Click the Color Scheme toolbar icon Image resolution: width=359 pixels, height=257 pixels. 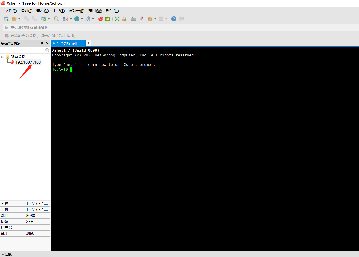[x=66, y=19]
